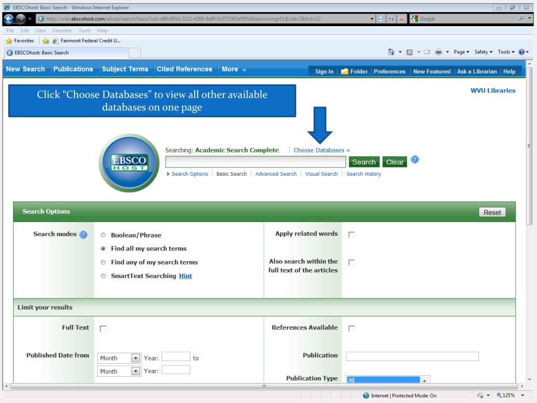Viewport: 537px width, 403px height.
Task: Select SmartText Searching mode
Action: click(103, 276)
